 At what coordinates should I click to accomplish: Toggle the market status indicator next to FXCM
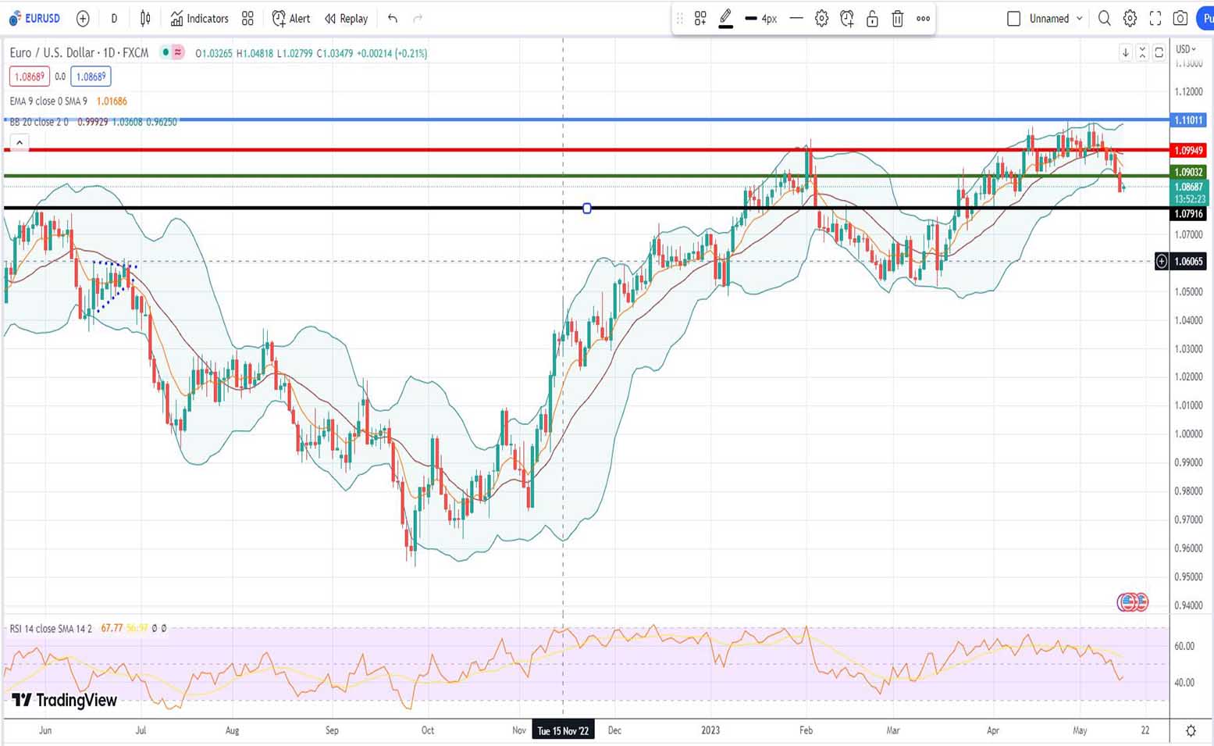166,52
